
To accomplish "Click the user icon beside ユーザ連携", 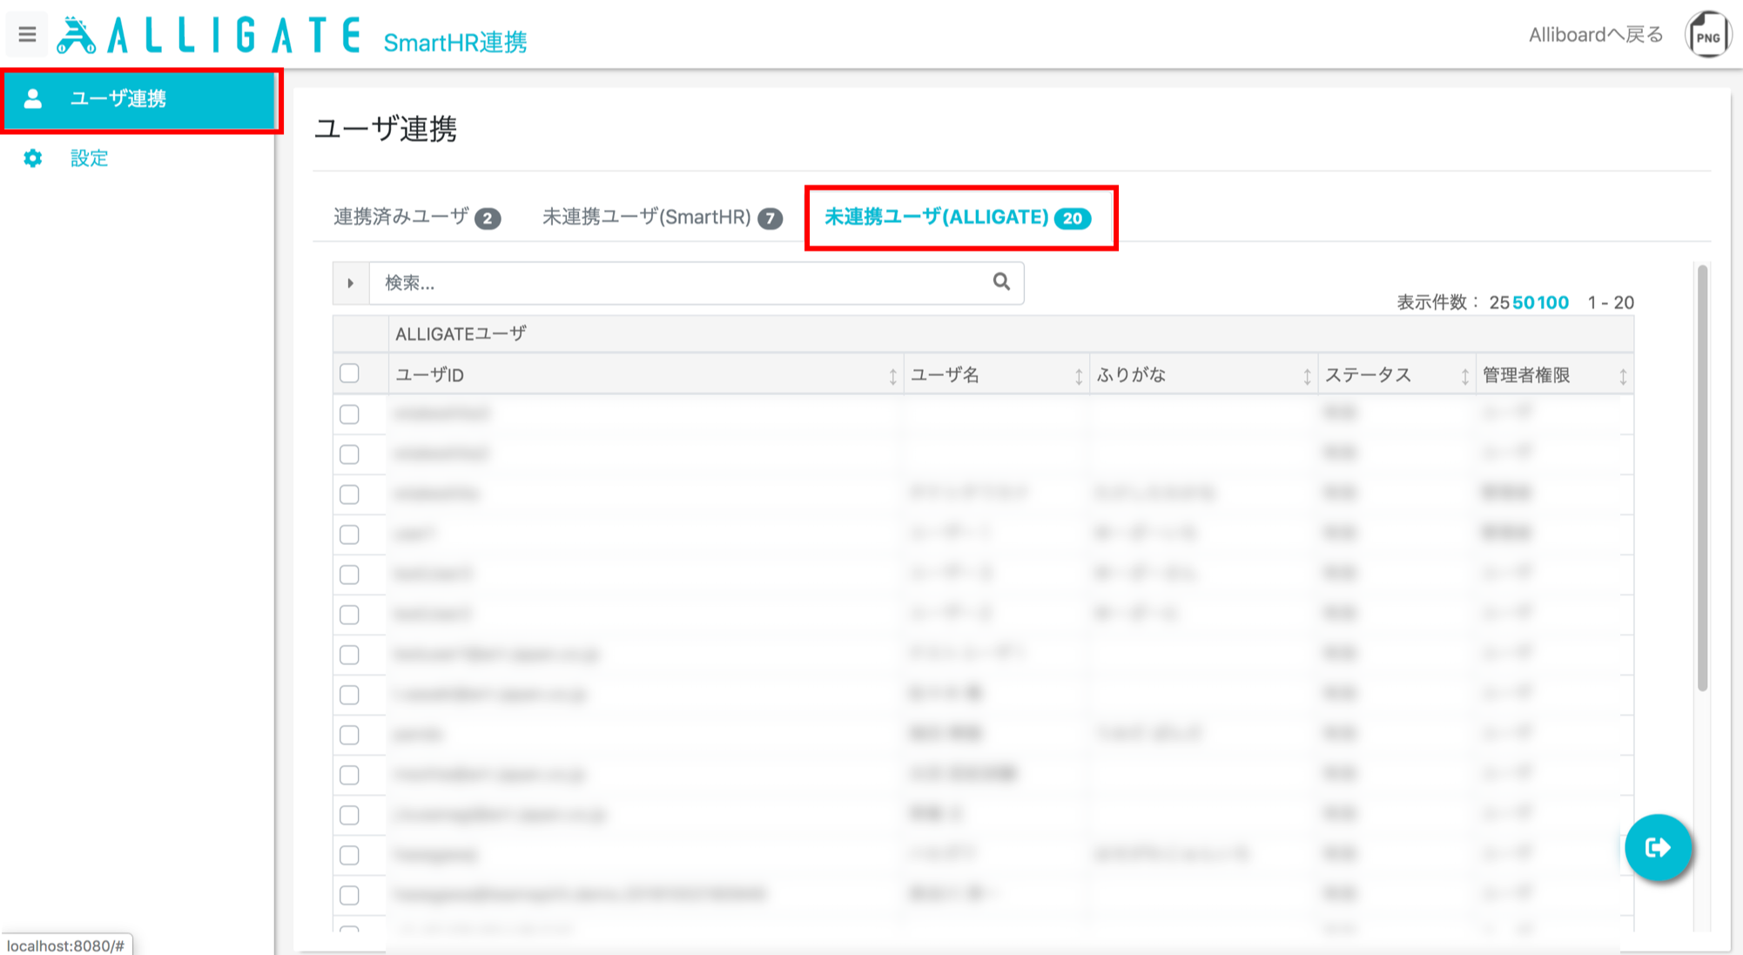I will [x=33, y=98].
